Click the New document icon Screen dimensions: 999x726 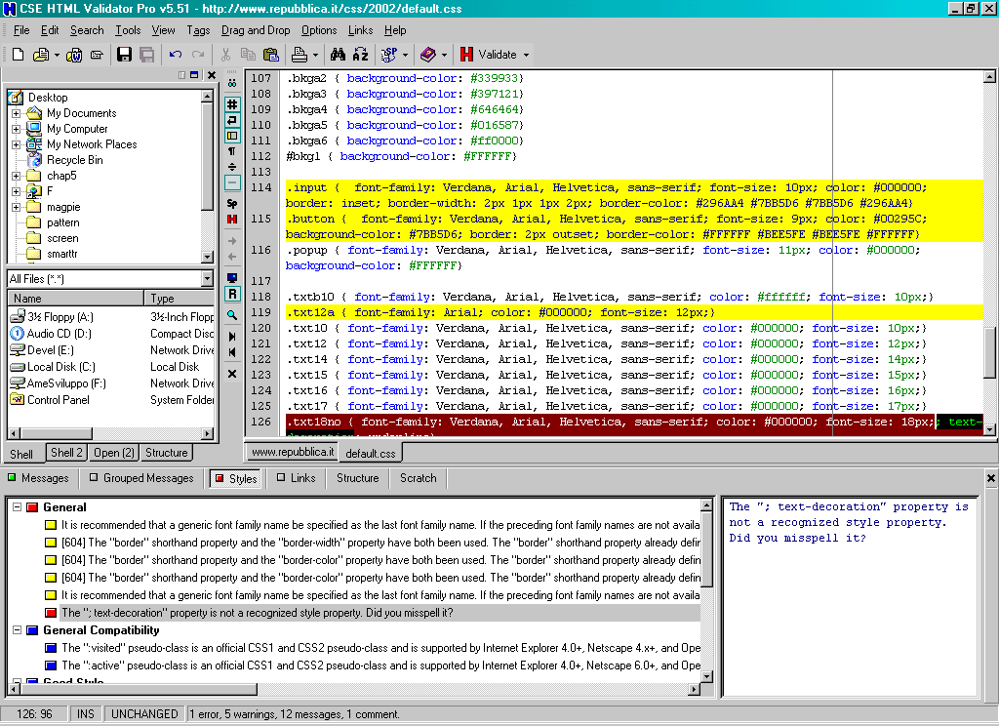pos(18,55)
